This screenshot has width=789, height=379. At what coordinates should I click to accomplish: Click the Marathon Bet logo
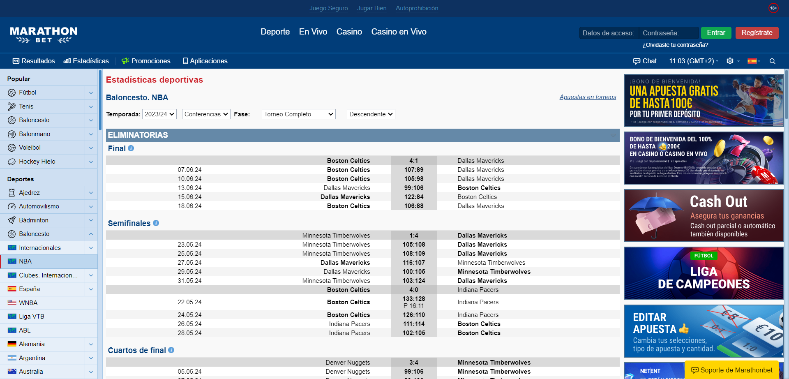pos(44,35)
